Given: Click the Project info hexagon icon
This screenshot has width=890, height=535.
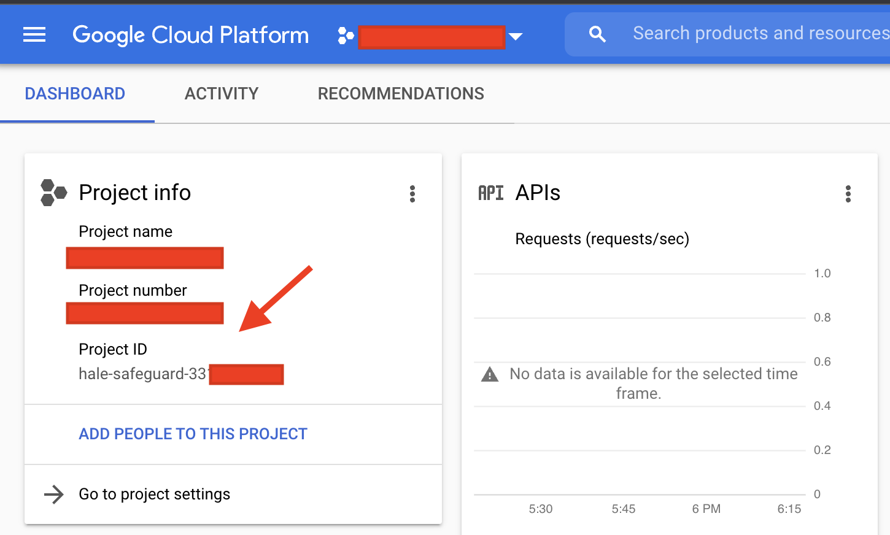Looking at the screenshot, I should click(53, 193).
